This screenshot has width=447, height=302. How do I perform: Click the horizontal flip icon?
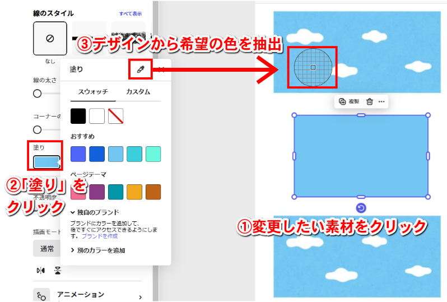41,270
